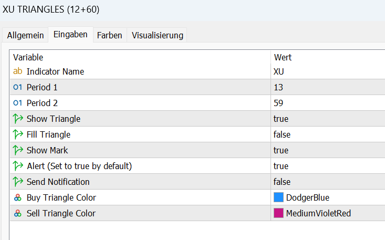Click the Wert column header

283,57
